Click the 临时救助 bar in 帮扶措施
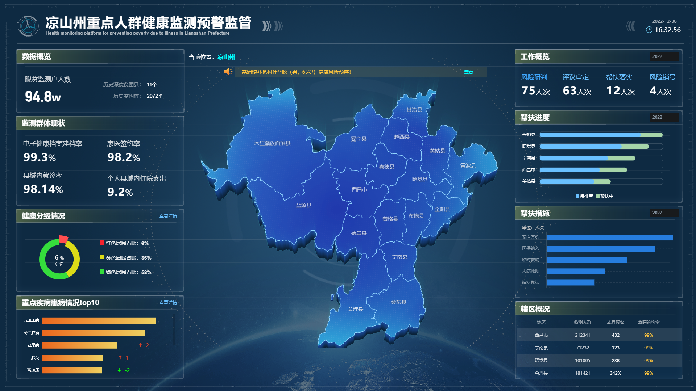This screenshot has height=391, width=696. pos(587,260)
